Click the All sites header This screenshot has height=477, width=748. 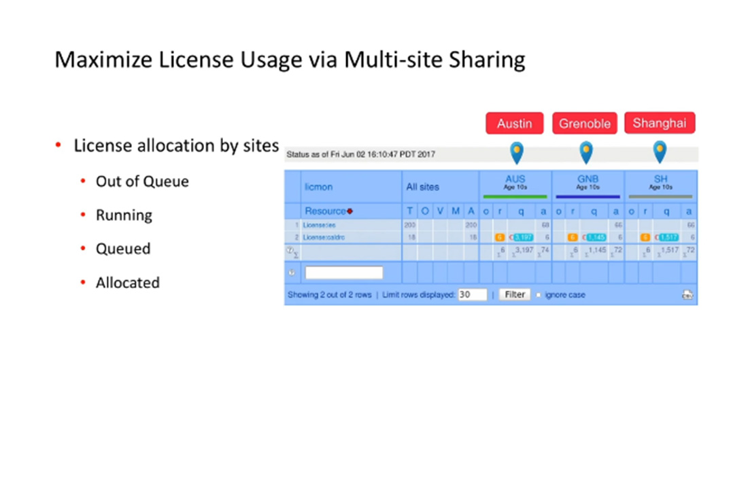(423, 187)
